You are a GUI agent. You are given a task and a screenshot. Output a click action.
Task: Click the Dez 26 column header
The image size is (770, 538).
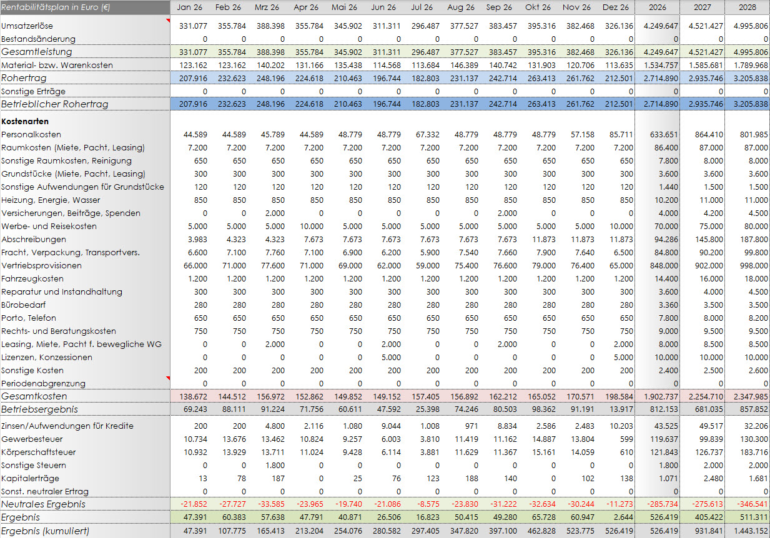click(616, 7)
